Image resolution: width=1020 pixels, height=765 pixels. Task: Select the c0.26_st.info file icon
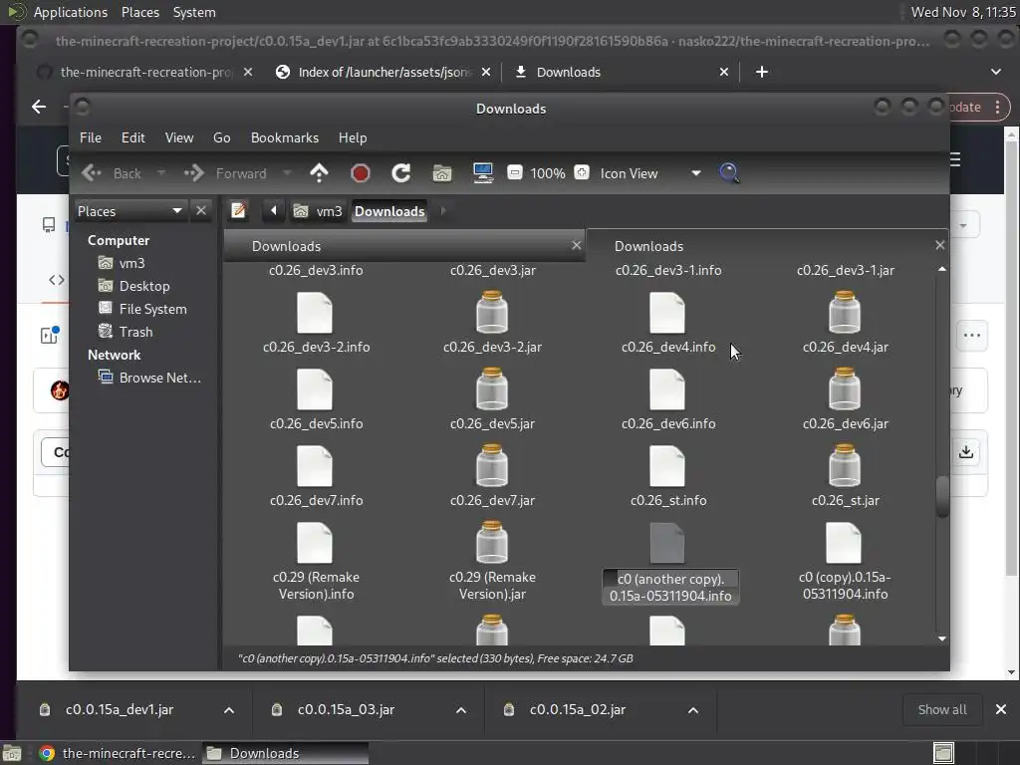pyautogui.click(x=667, y=466)
